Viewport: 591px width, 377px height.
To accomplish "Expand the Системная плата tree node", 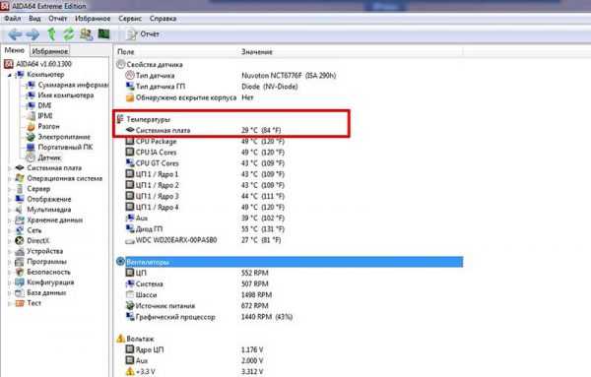I will tap(10, 168).
